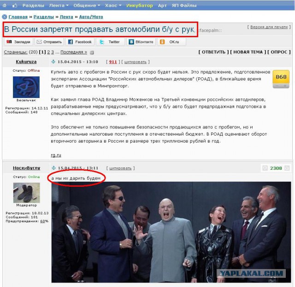
Task: Click ОПРОС to create a poll
Action: (279, 52)
